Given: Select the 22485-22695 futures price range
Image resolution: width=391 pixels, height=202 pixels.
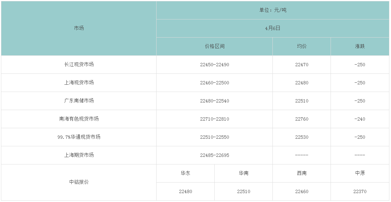Looking at the screenshot, I should click(x=215, y=155).
